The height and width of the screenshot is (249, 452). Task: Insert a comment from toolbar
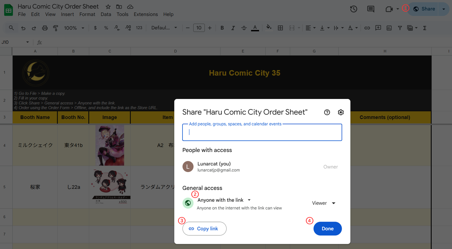click(x=378, y=28)
